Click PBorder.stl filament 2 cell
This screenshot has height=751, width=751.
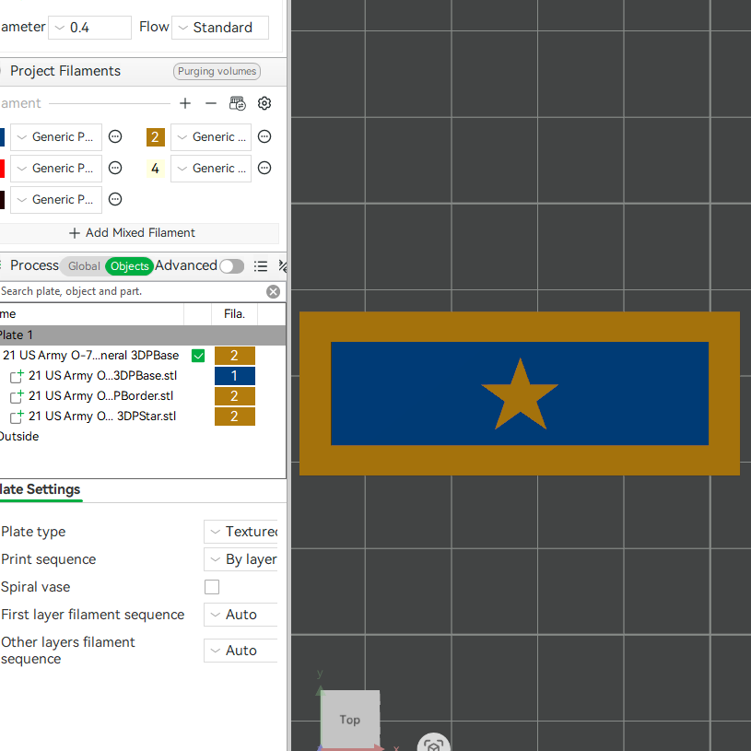(235, 396)
